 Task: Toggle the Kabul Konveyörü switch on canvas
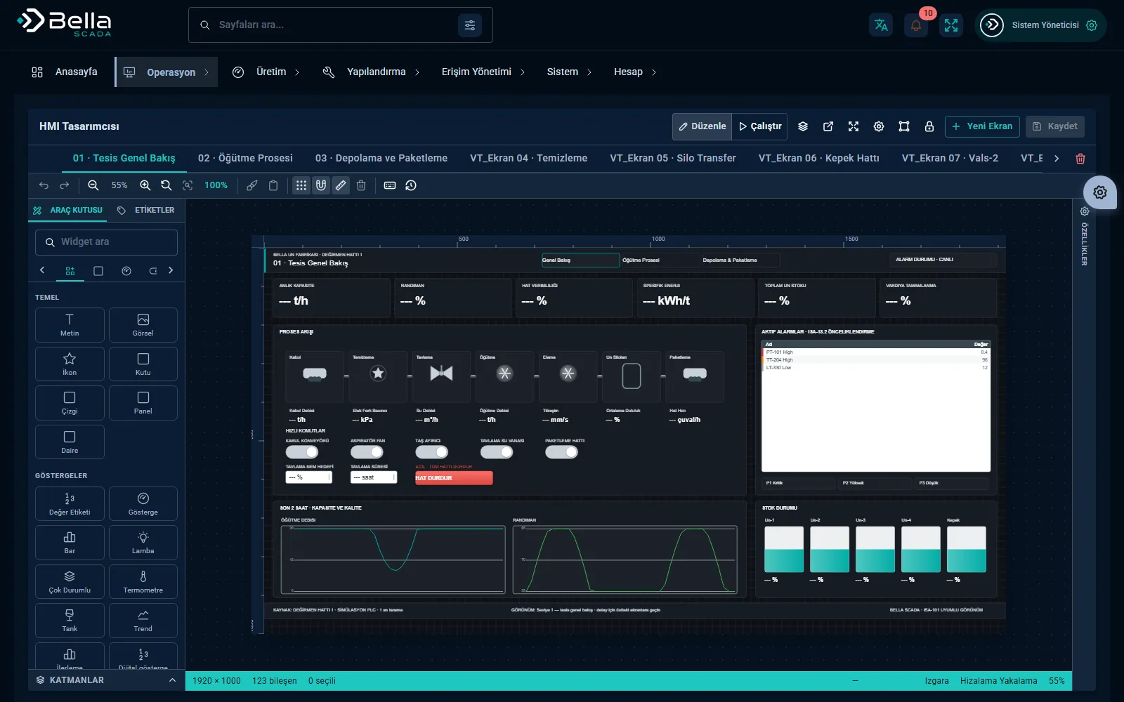click(x=302, y=452)
